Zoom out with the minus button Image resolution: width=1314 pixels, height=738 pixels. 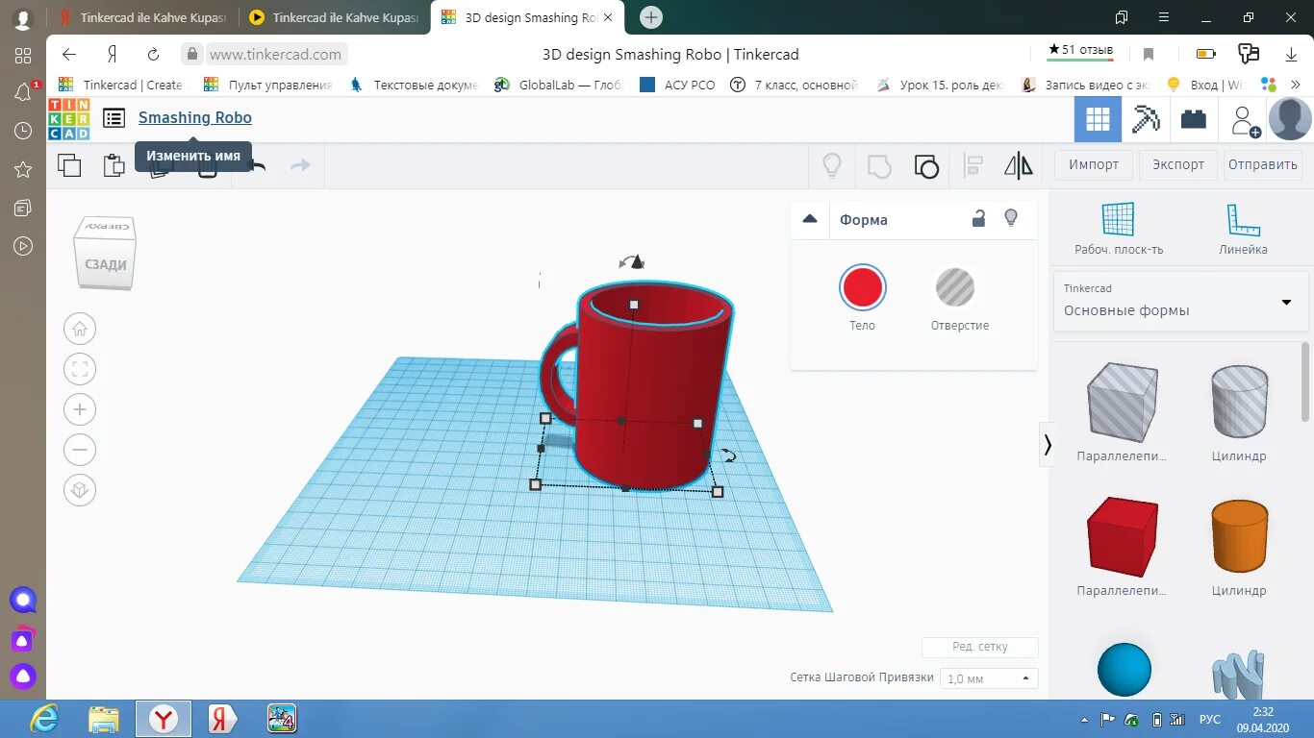pyautogui.click(x=80, y=450)
